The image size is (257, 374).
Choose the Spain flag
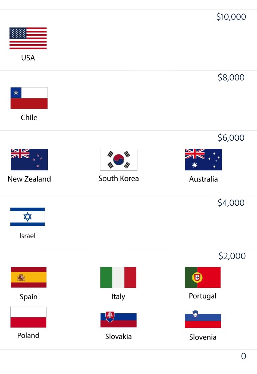pos(28,277)
